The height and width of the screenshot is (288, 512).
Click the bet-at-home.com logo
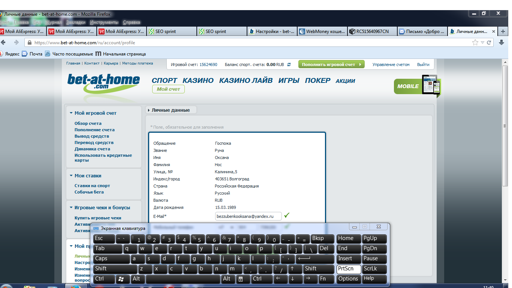(x=103, y=83)
